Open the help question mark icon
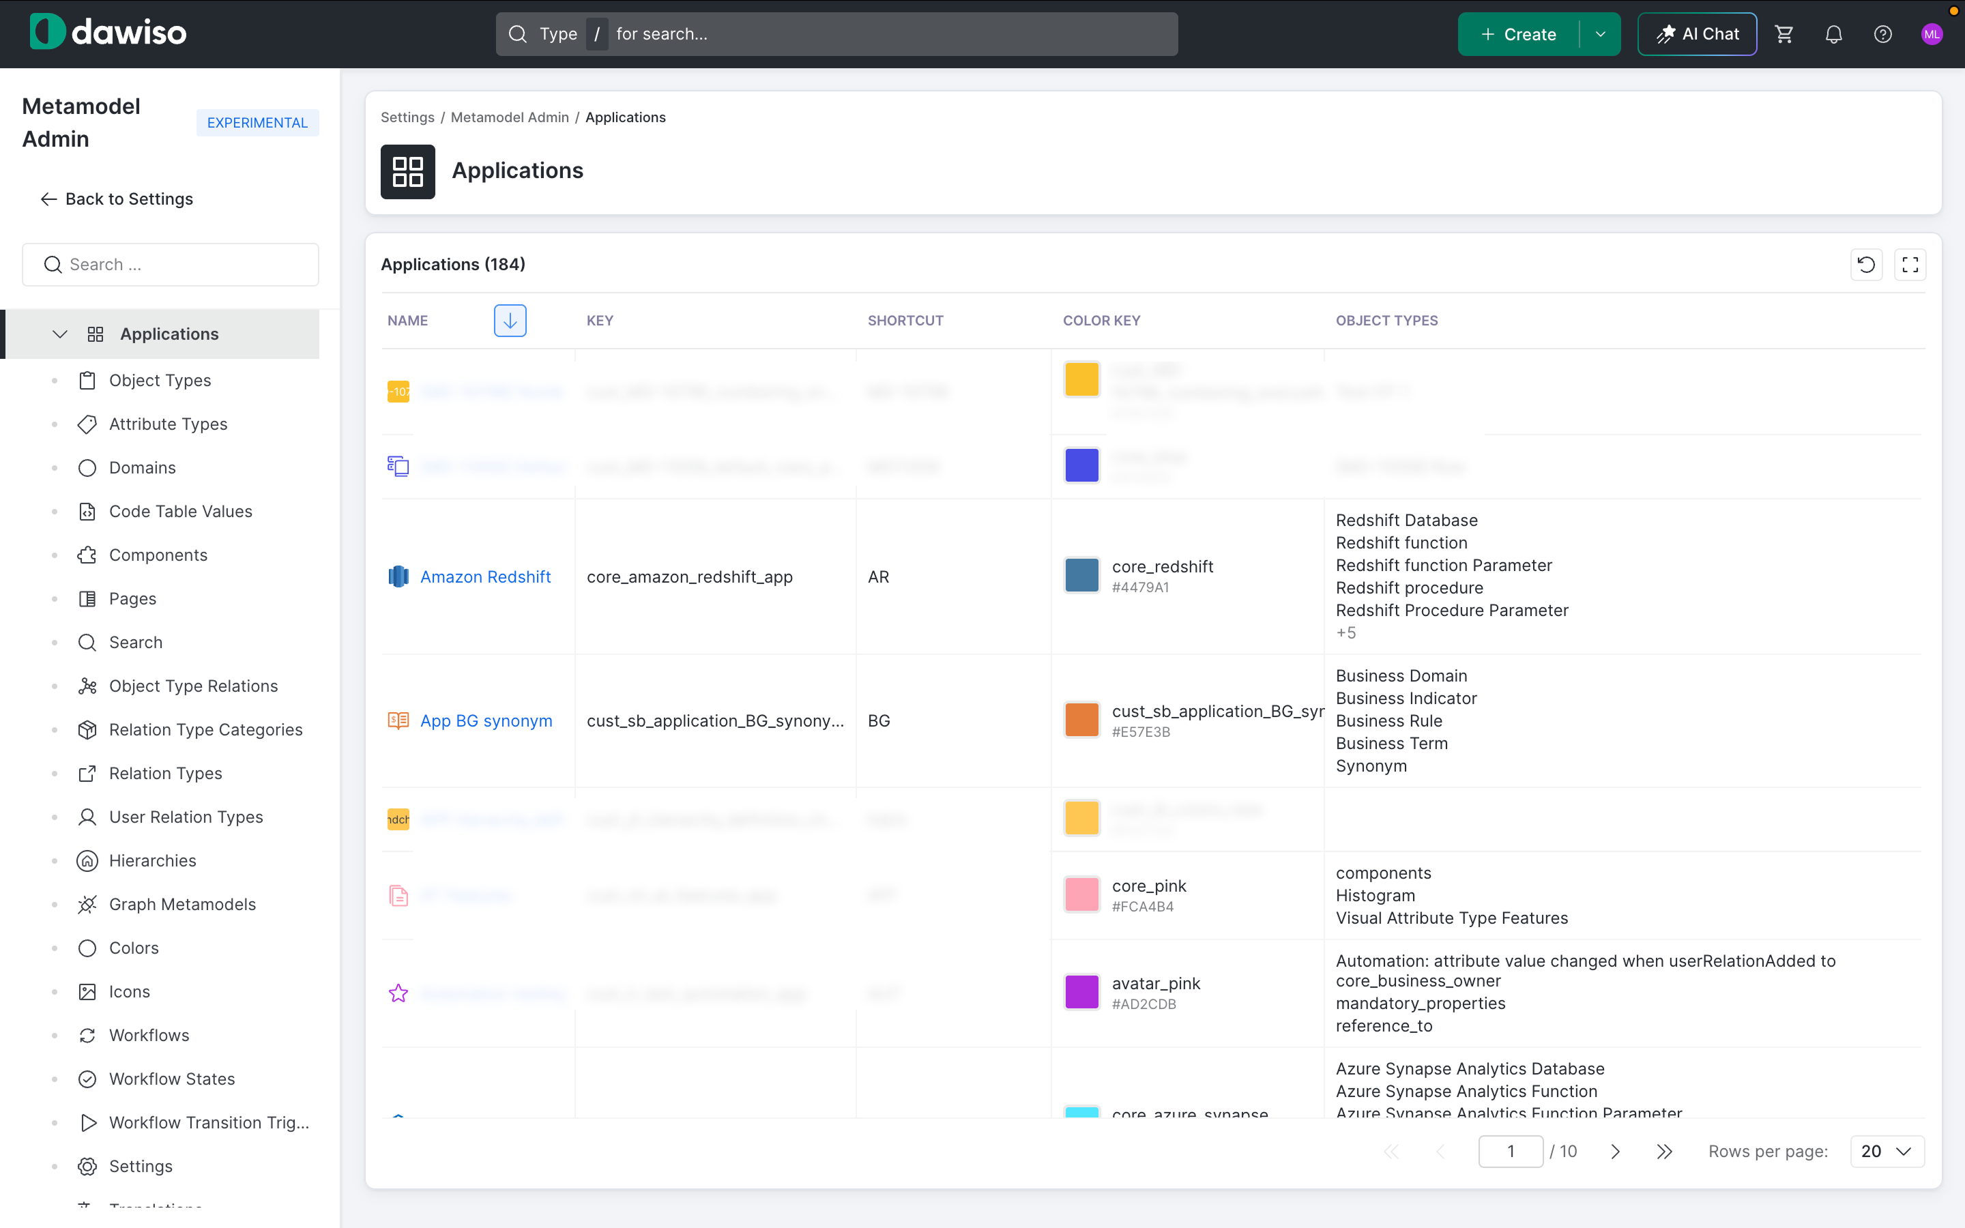This screenshot has height=1228, width=1965. click(1883, 34)
